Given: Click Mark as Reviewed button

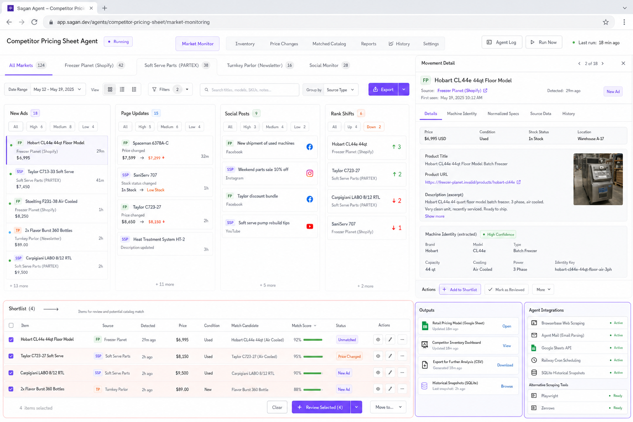Looking at the screenshot, I should pos(506,290).
